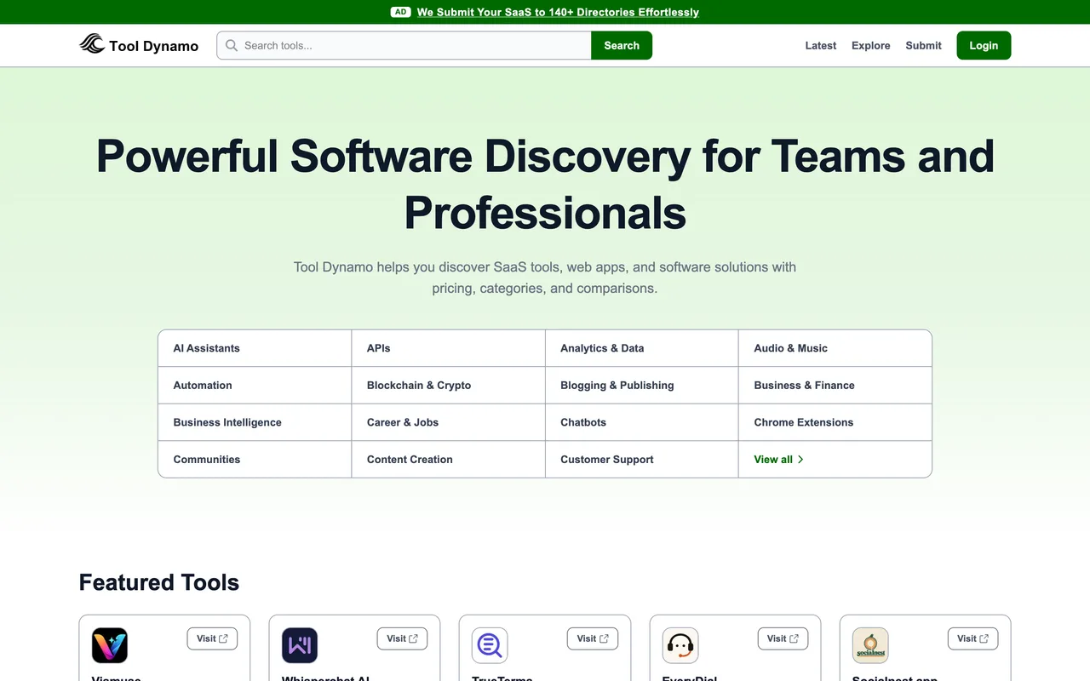
Task: Open the Explore nav link
Action: [871, 46]
